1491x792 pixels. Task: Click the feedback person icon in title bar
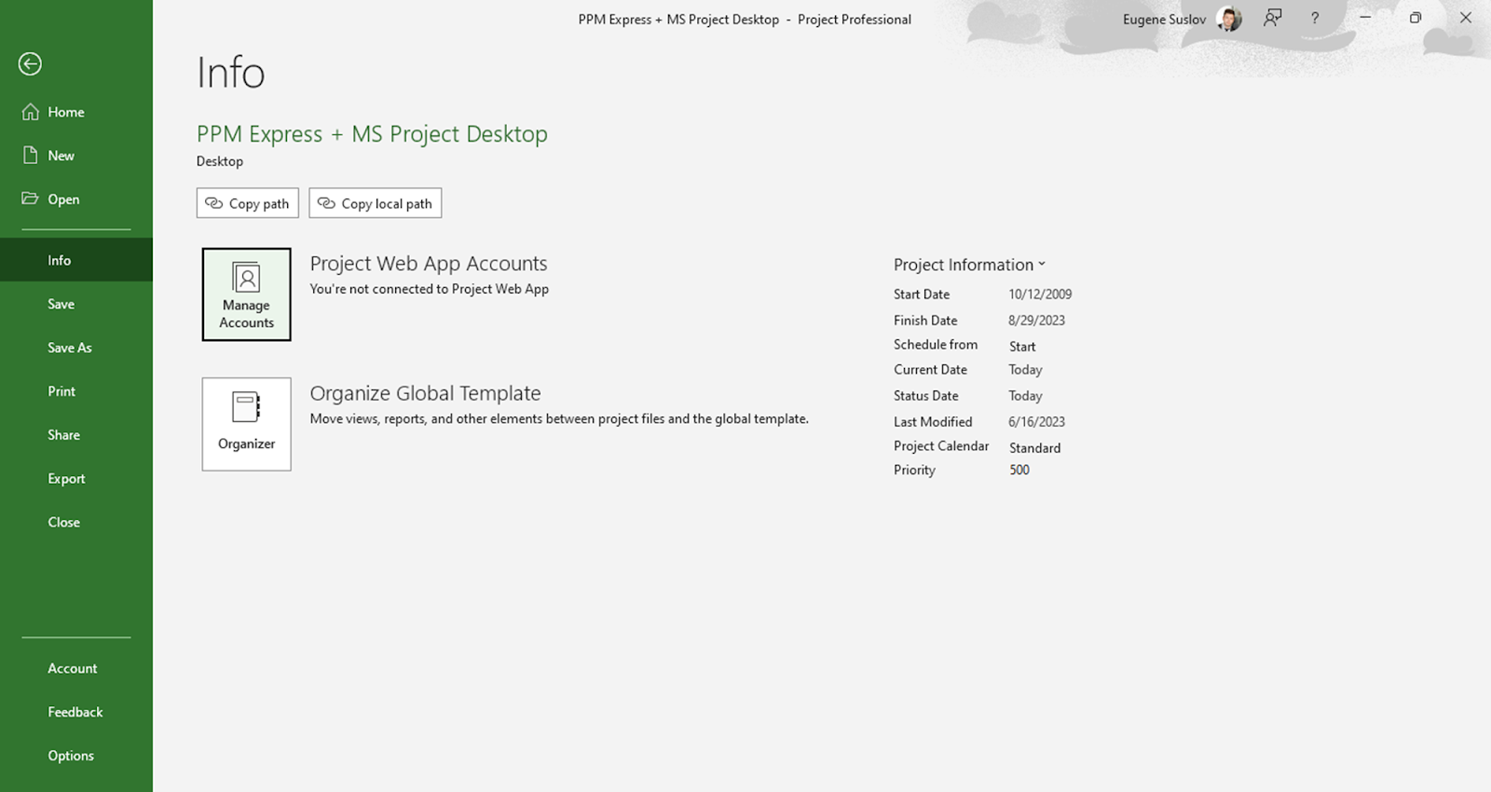(x=1272, y=19)
